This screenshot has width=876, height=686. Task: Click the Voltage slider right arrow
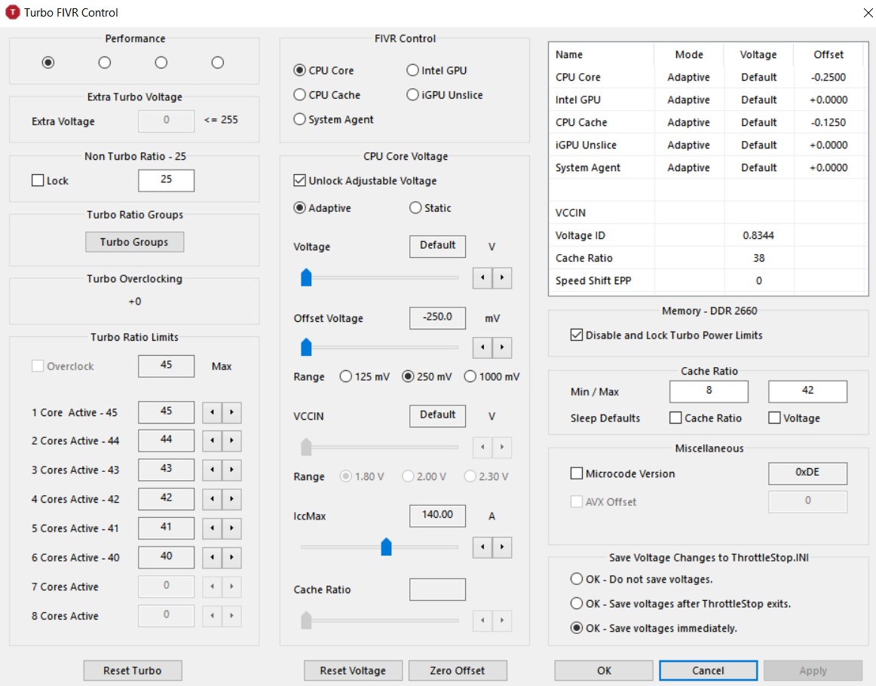(502, 277)
